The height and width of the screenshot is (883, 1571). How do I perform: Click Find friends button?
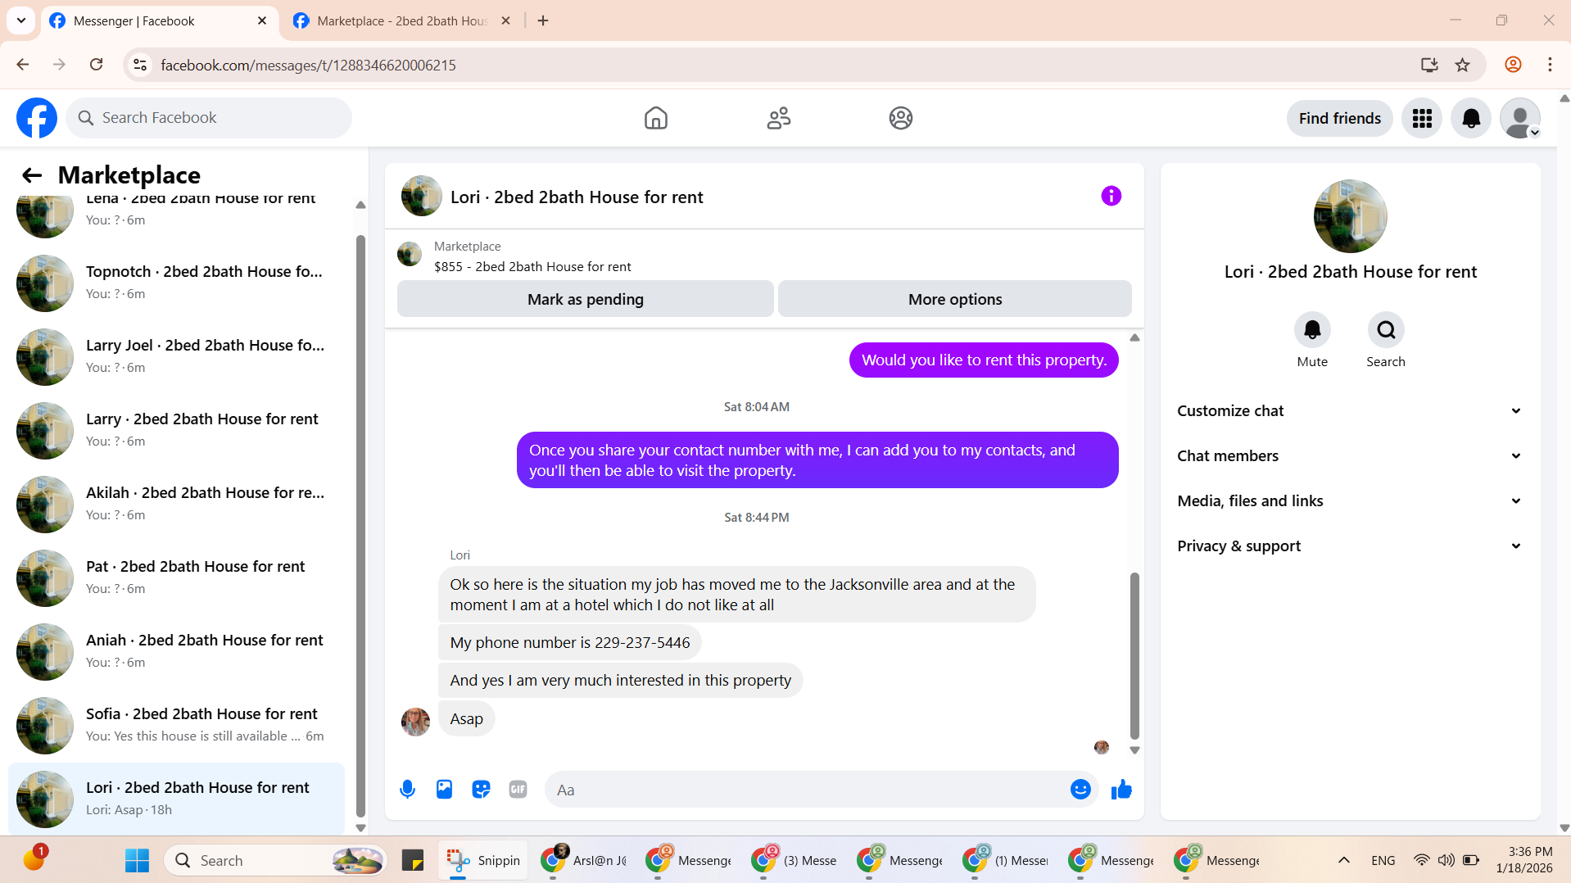1339,119
